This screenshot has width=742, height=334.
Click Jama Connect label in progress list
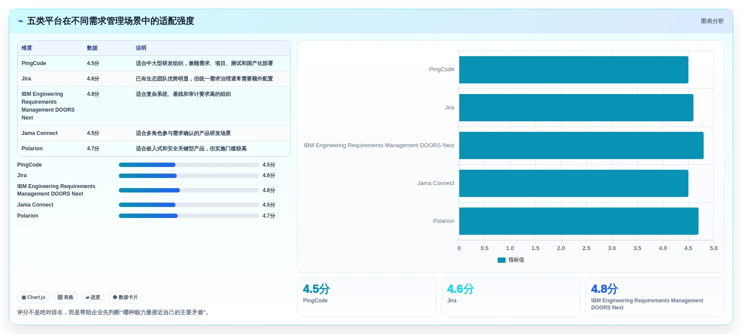(x=35, y=205)
